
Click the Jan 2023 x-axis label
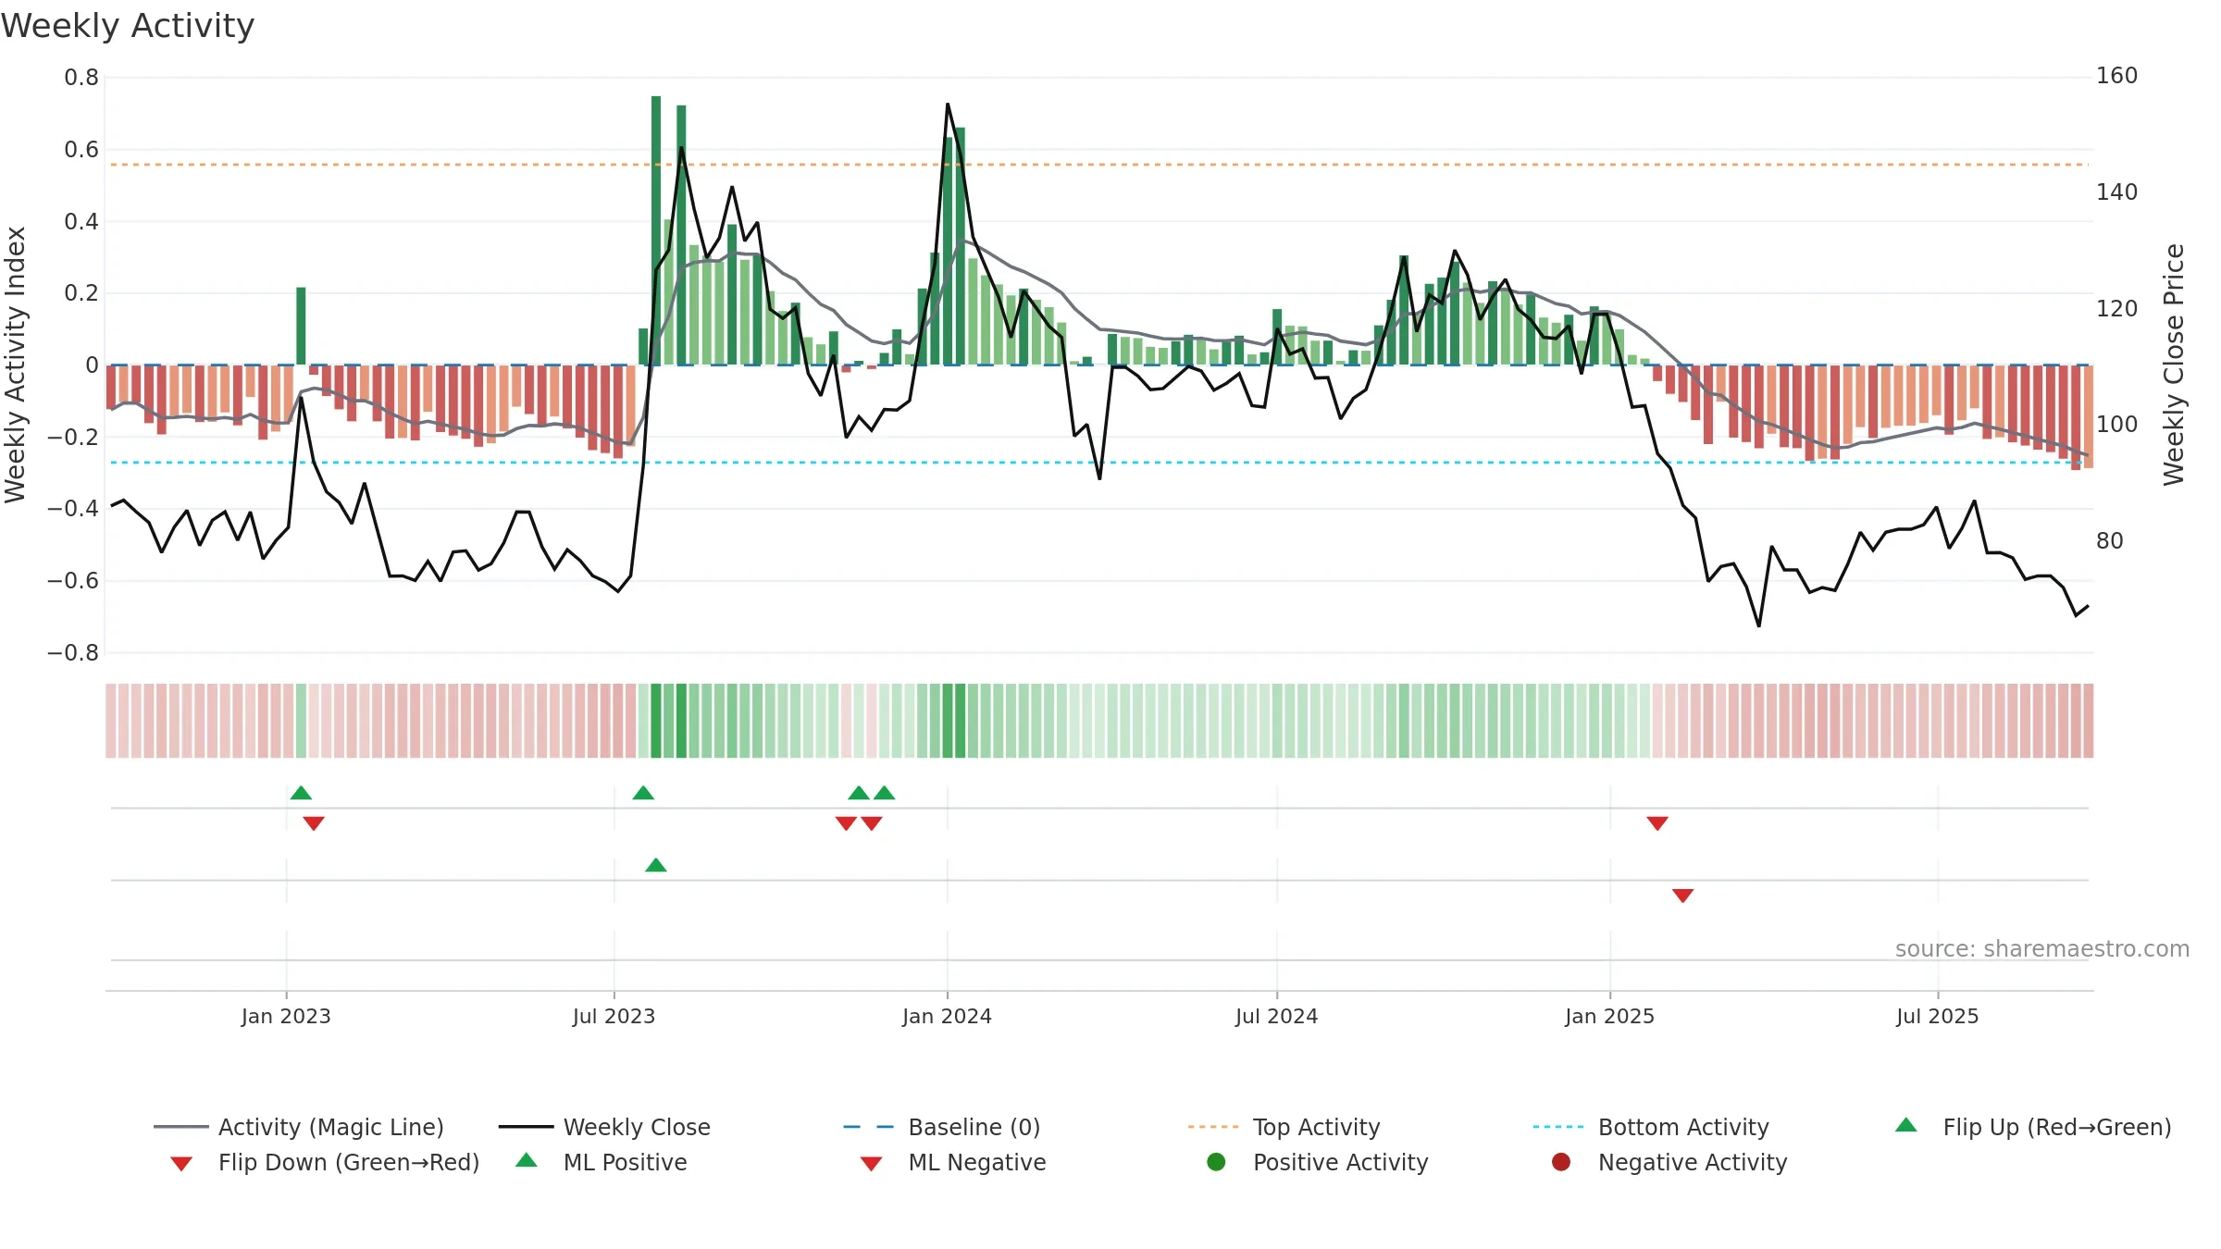point(286,1016)
